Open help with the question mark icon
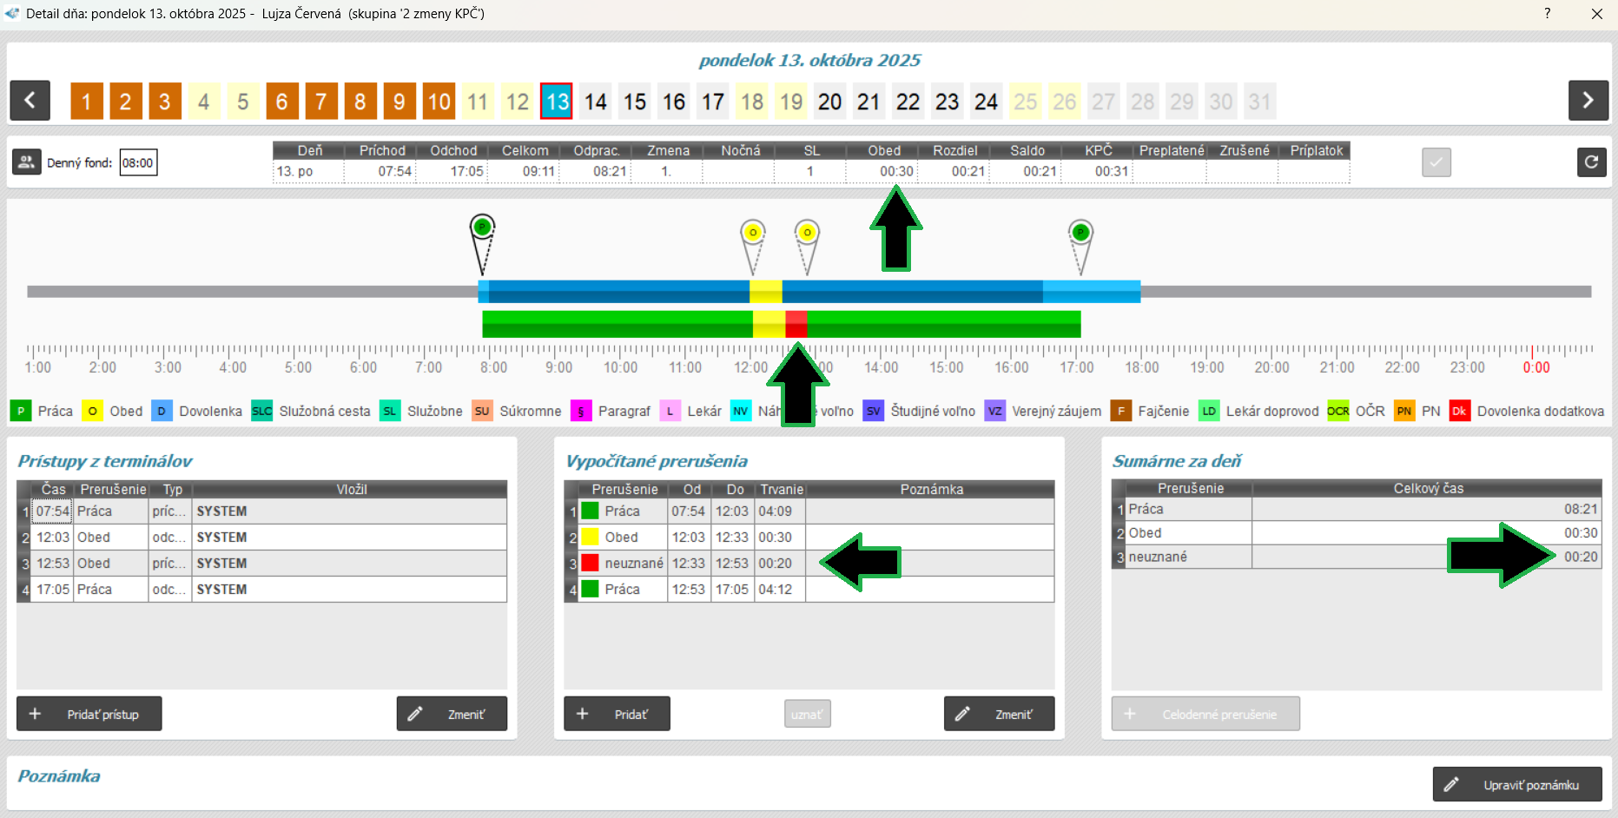The width and height of the screenshot is (1618, 818). pos(1547,13)
